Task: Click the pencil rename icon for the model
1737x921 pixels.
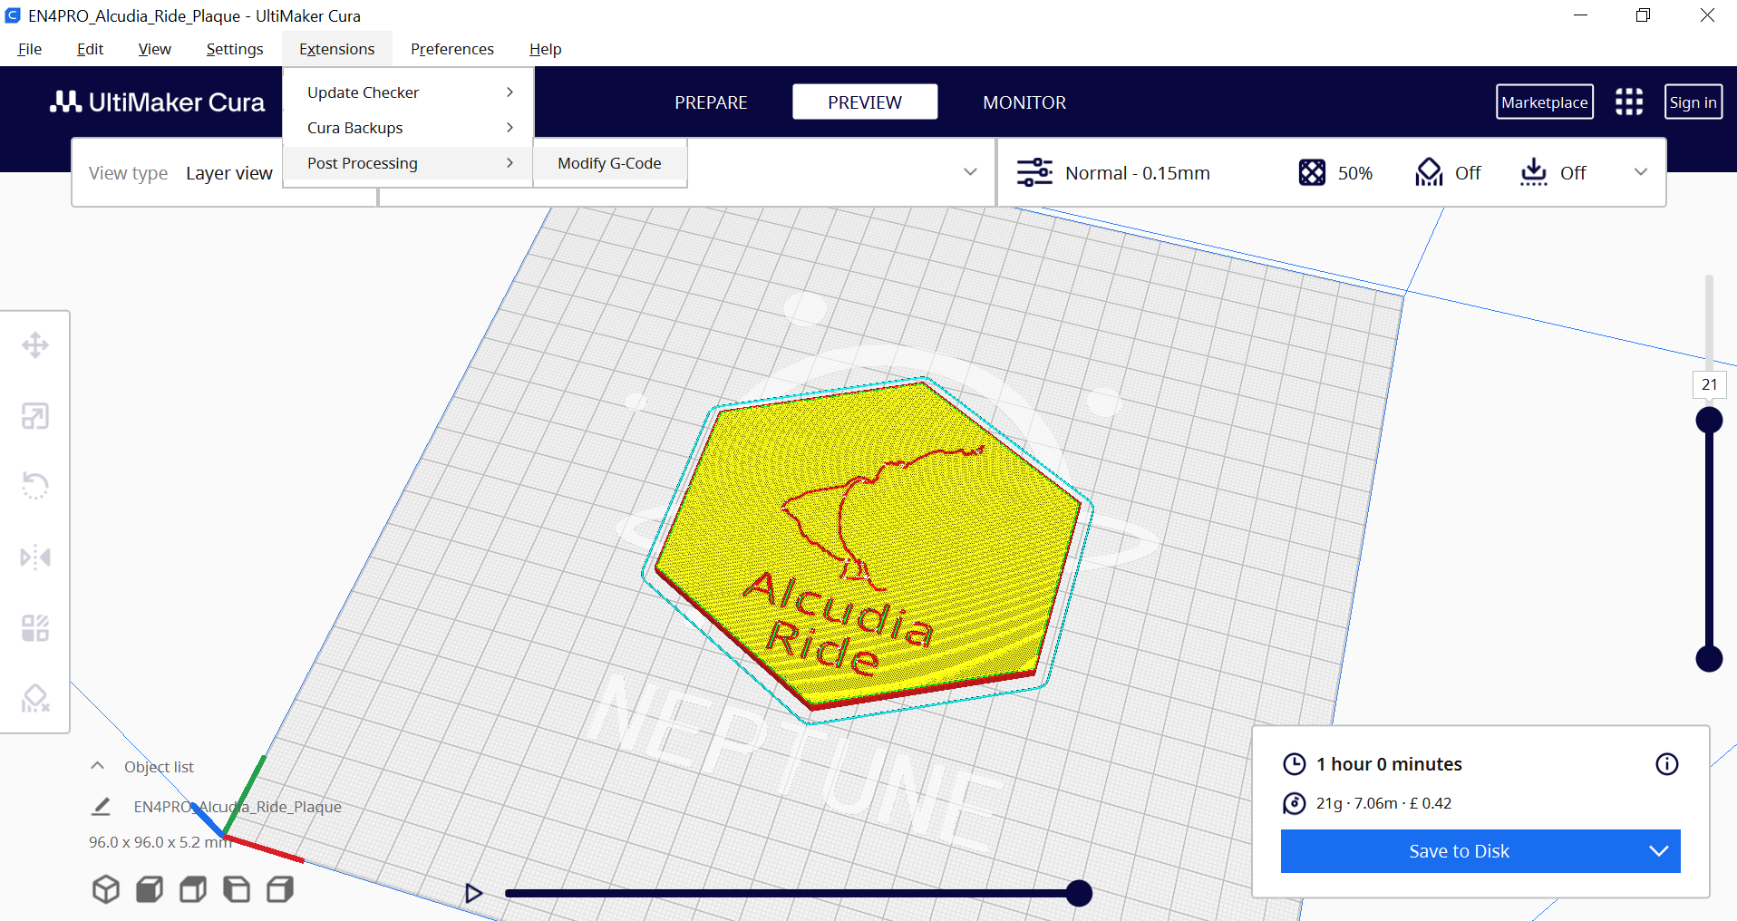Action: click(x=102, y=806)
